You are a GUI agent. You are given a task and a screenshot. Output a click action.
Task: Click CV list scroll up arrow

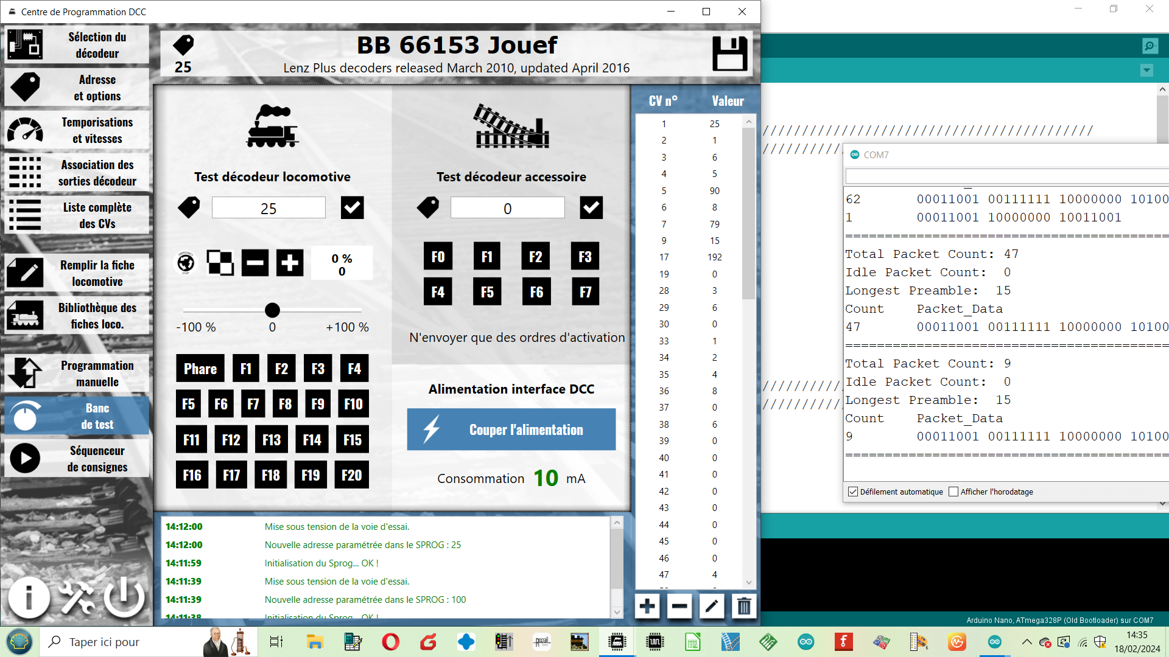[748, 122]
